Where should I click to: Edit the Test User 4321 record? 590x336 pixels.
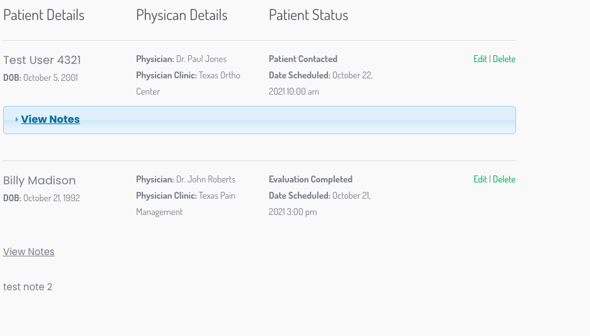(480, 59)
